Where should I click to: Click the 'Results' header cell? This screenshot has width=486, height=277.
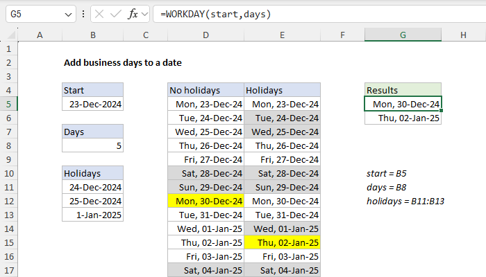[403, 90]
